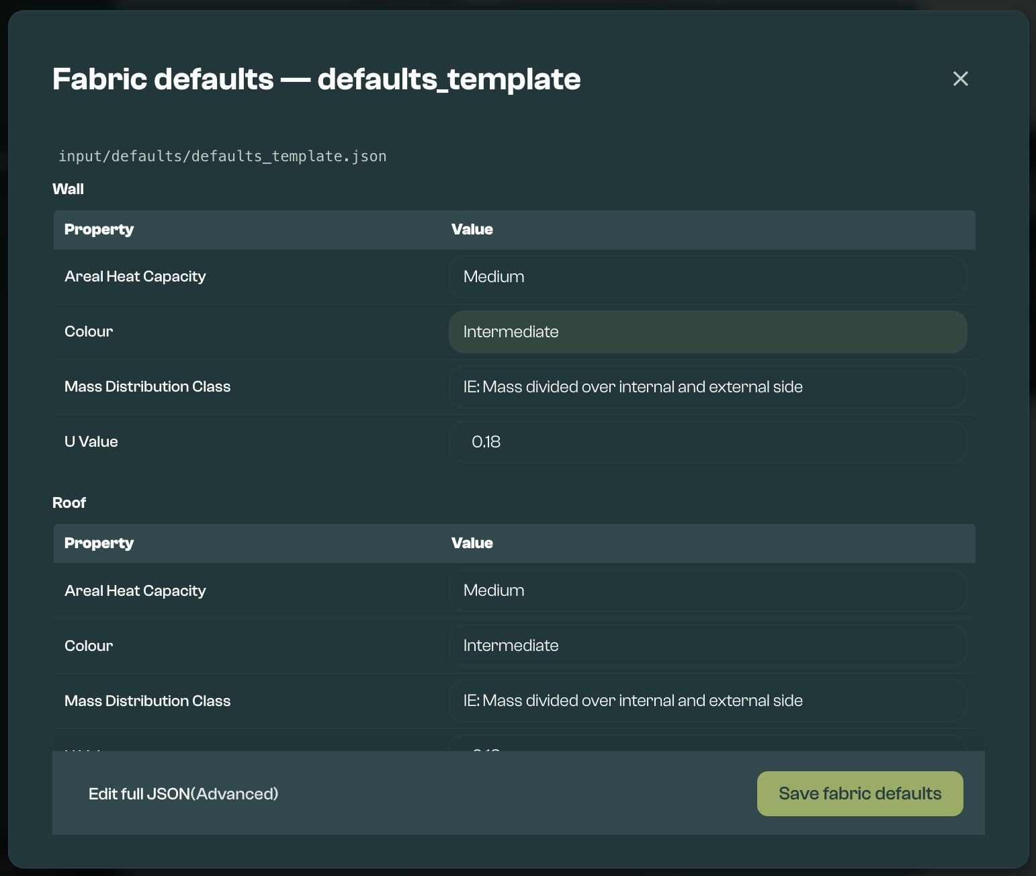Click the Fabric defaults dialog title

tap(316, 79)
